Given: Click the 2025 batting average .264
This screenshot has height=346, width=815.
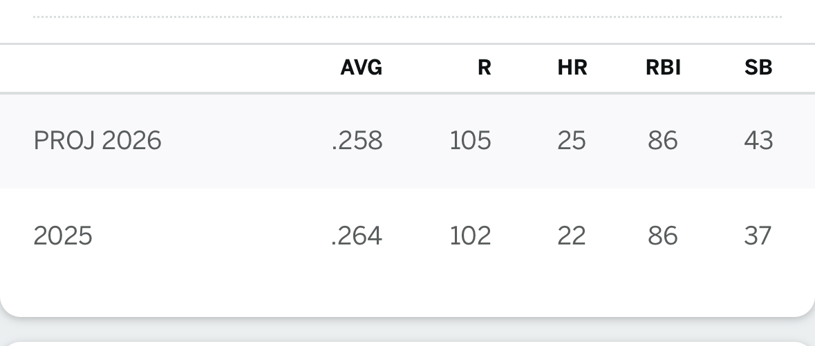Looking at the screenshot, I should click(357, 236).
